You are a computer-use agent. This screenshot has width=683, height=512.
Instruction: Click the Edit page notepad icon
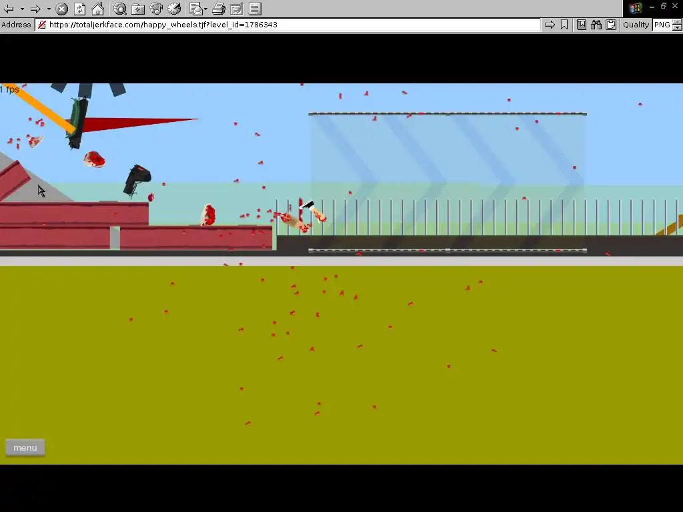(x=237, y=9)
